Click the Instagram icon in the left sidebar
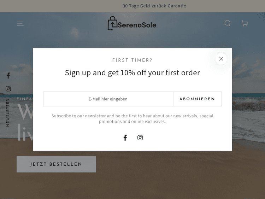The width and height of the screenshot is (265, 199). tap(8, 89)
